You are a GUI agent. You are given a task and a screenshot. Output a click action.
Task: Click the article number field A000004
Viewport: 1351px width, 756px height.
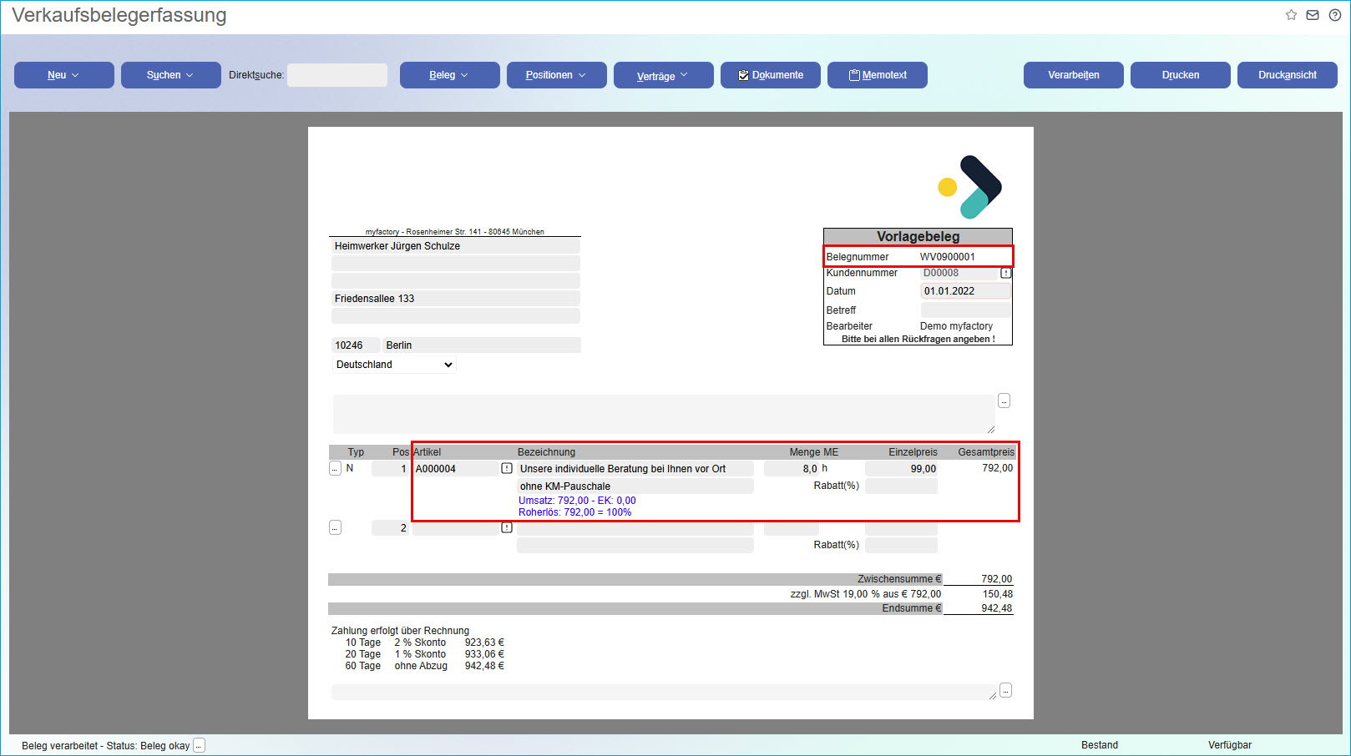tap(456, 469)
